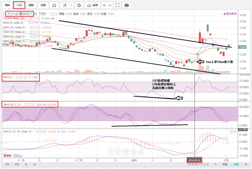Toggle visibility of Stoch (9, 3, 3)
252x169 pixels.
point(26,105)
